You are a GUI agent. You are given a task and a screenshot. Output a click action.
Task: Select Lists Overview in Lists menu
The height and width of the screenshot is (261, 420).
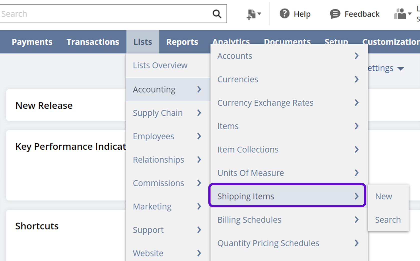160,65
